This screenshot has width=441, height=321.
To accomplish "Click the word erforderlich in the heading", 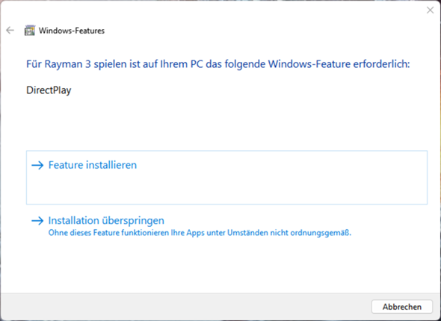I will click(381, 64).
